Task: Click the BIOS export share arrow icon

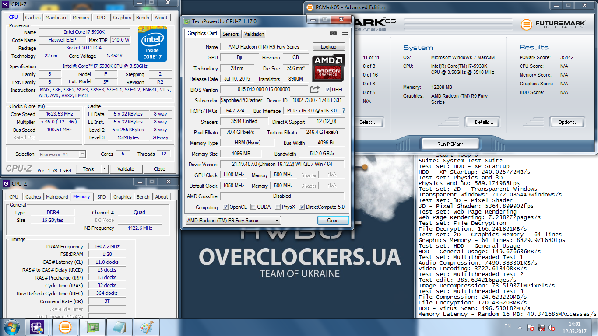Action: click(315, 89)
